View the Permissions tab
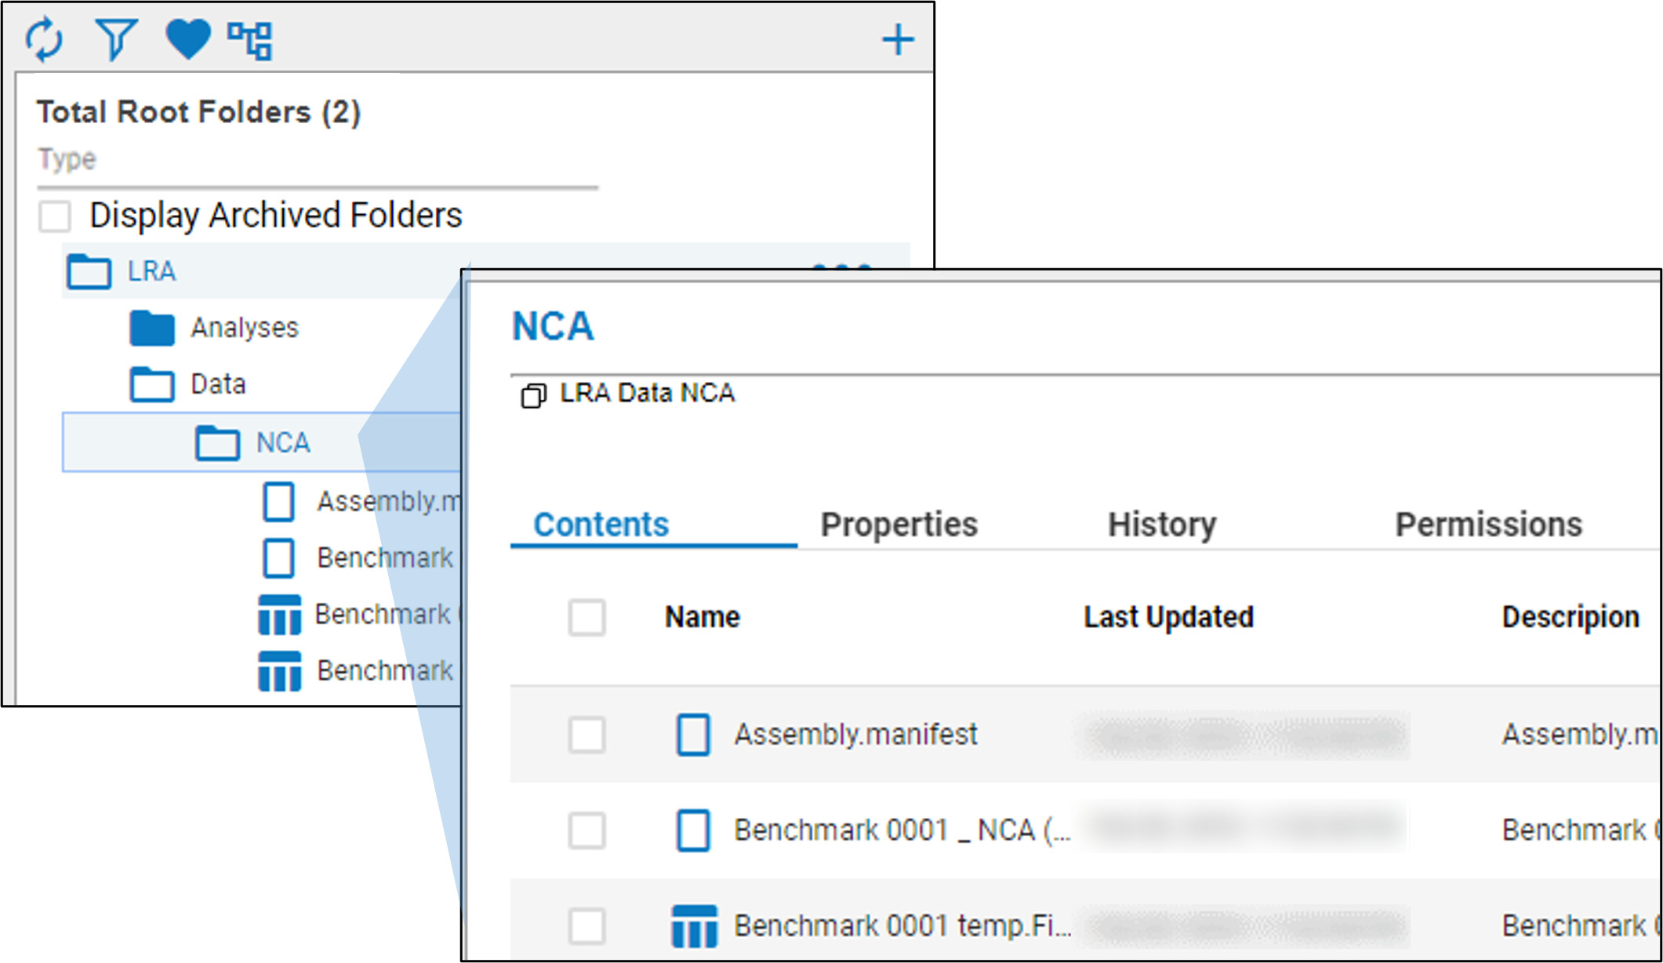Image resolution: width=1663 pixels, height=963 pixels. click(1489, 524)
